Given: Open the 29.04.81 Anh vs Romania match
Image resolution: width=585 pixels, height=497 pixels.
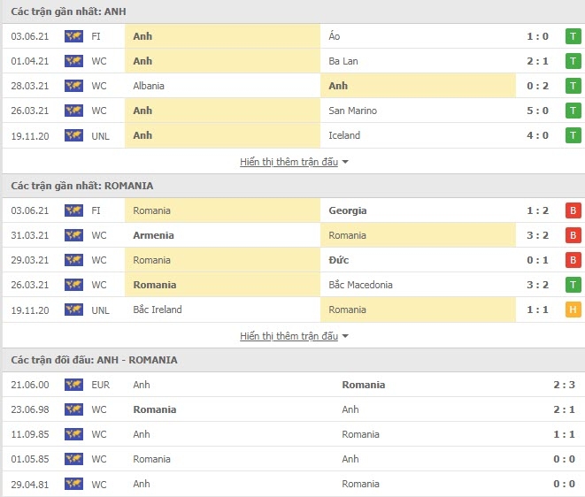Looking at the screenshot, I should tap(292, 484).
